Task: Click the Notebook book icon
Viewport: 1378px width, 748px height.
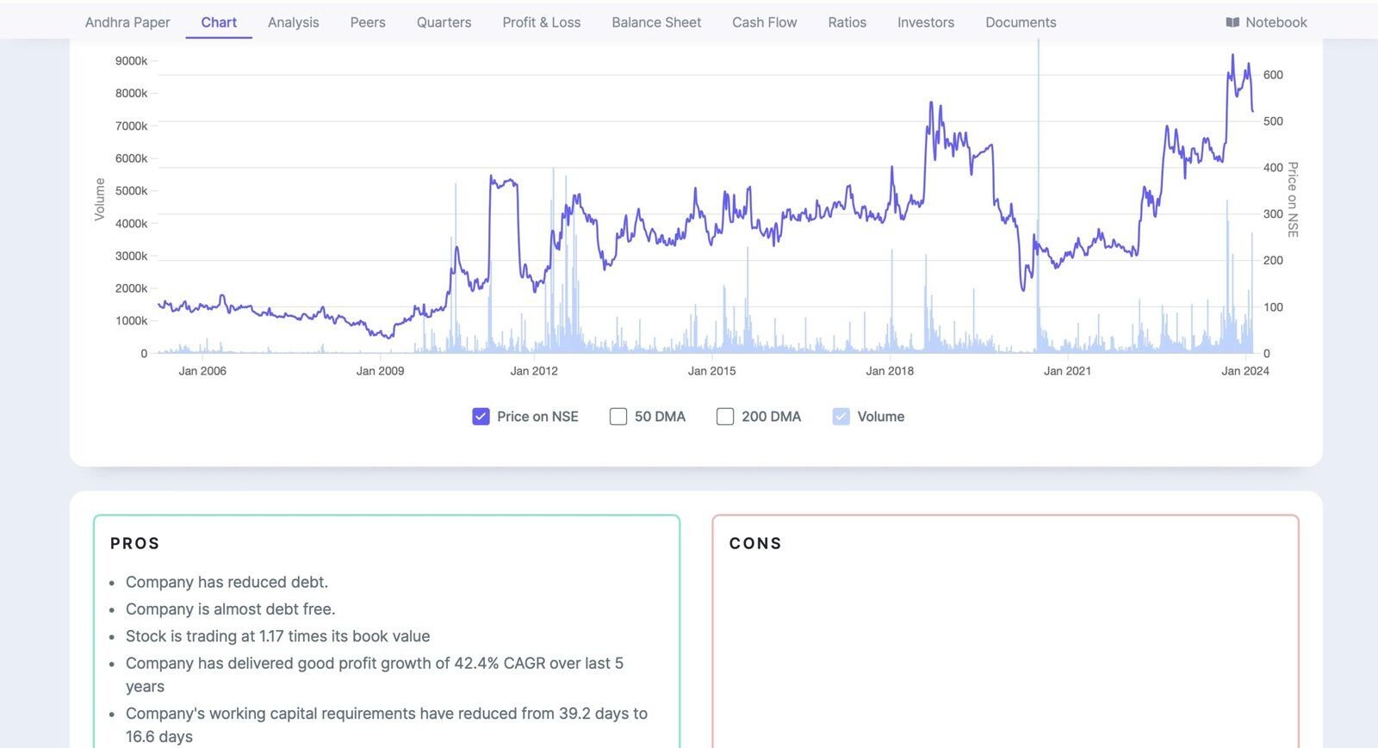Action: click(x=1232, y=22)
